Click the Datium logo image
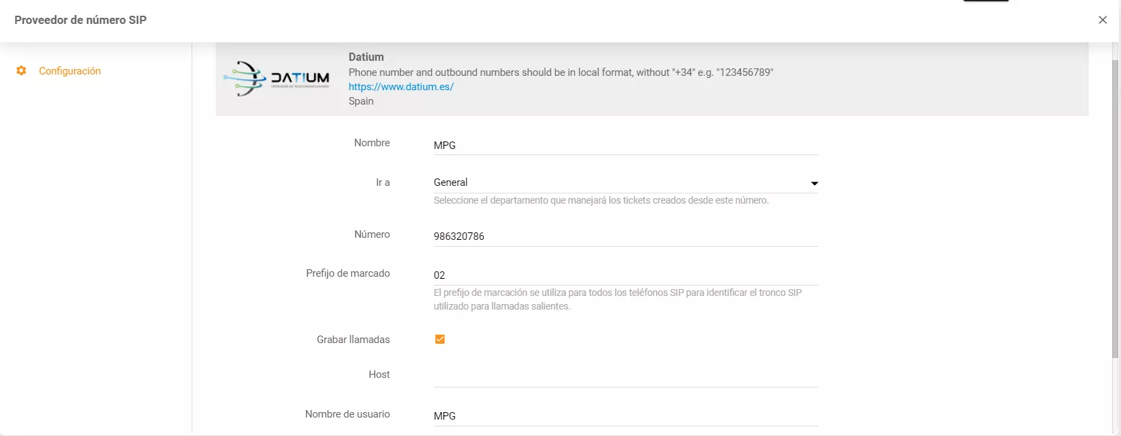Screen dimensions: 1121x436 click(x=276, y=79)
